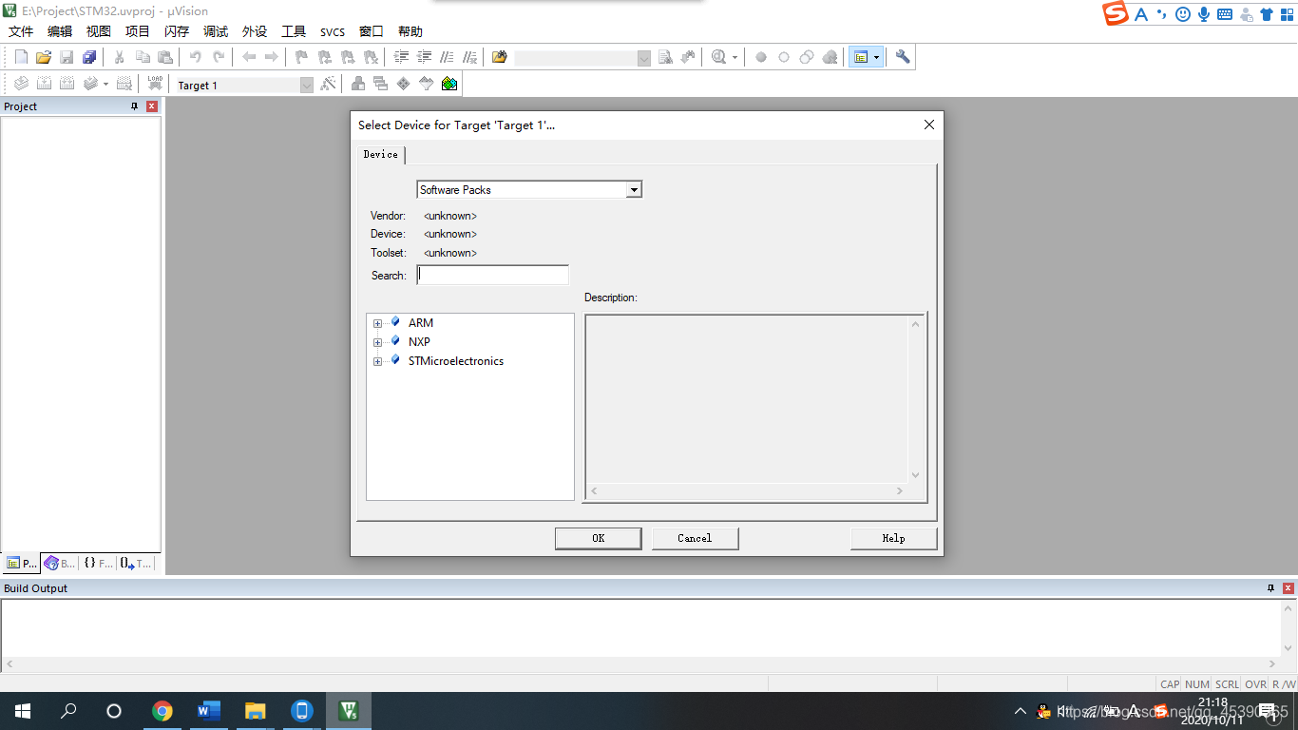
Task: Click the Manage Run-Time Environment diamond icon
Action: [x=404, y=84]
